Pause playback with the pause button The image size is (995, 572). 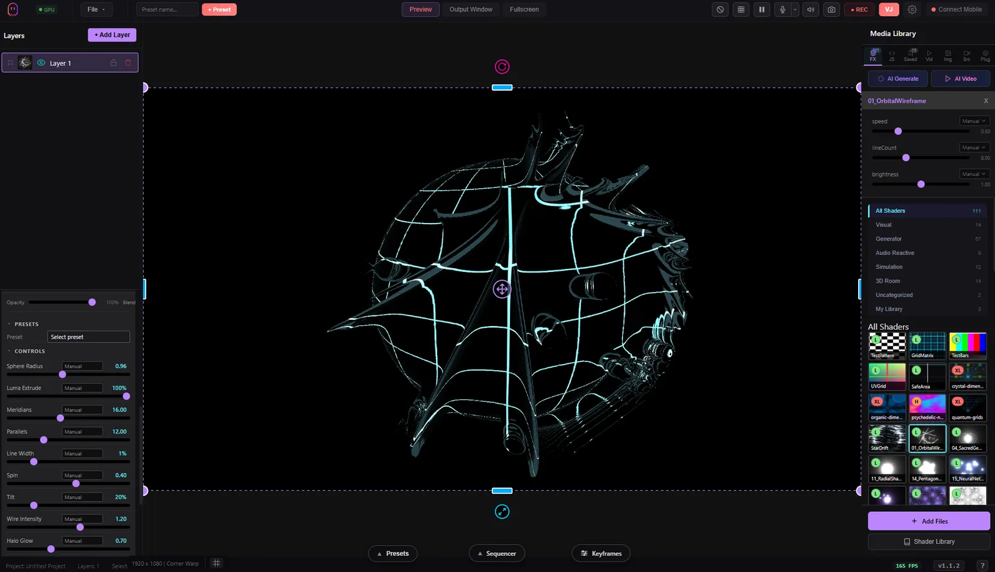point(761,9)
